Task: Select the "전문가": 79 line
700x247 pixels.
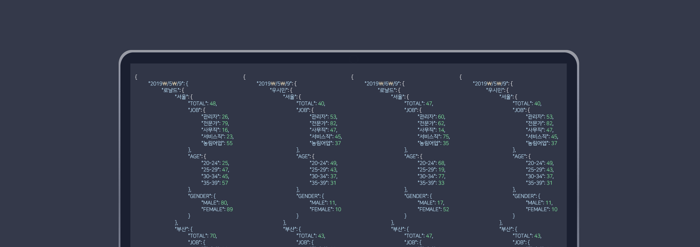Action: (215, 123)
